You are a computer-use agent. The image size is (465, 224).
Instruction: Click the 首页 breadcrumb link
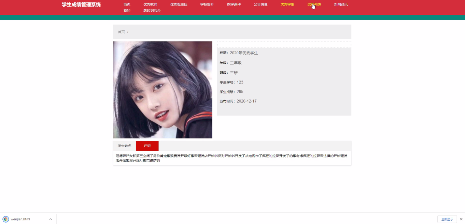(121, 32)
